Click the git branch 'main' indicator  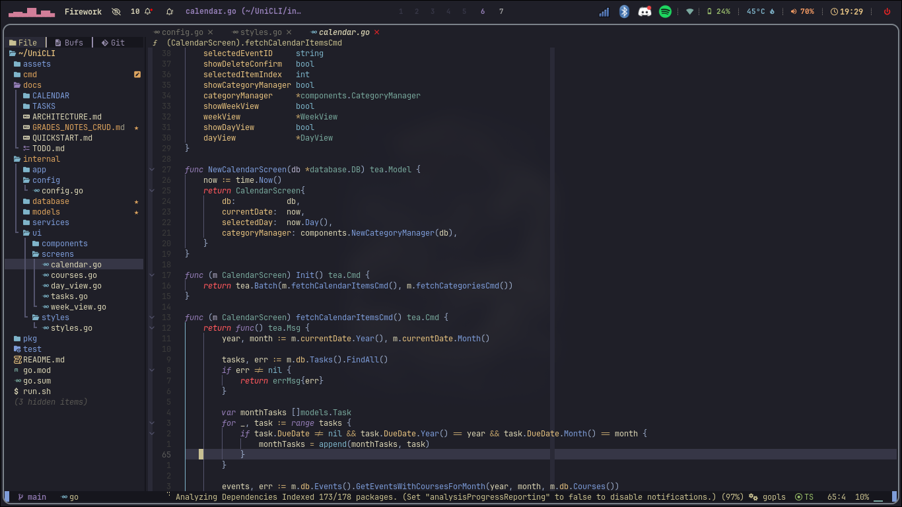pos(34,497)
